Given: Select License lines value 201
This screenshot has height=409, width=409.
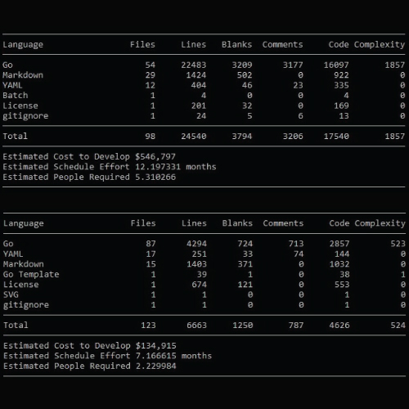Looking at the screenshot, I should pos(199,106).
